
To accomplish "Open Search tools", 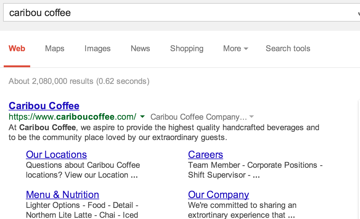I will pyautogui.click(x=288, y=48).
